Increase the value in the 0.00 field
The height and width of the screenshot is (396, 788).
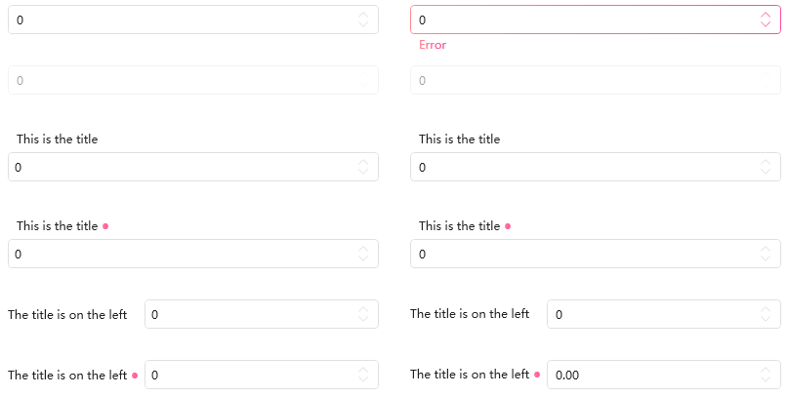[x=766, y=370]
